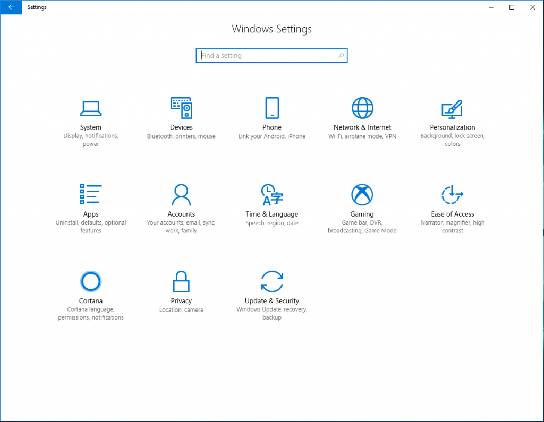Screen dimensions: 544x422
Task: Maximize the Settings window
Action: (x=512, y=7)
